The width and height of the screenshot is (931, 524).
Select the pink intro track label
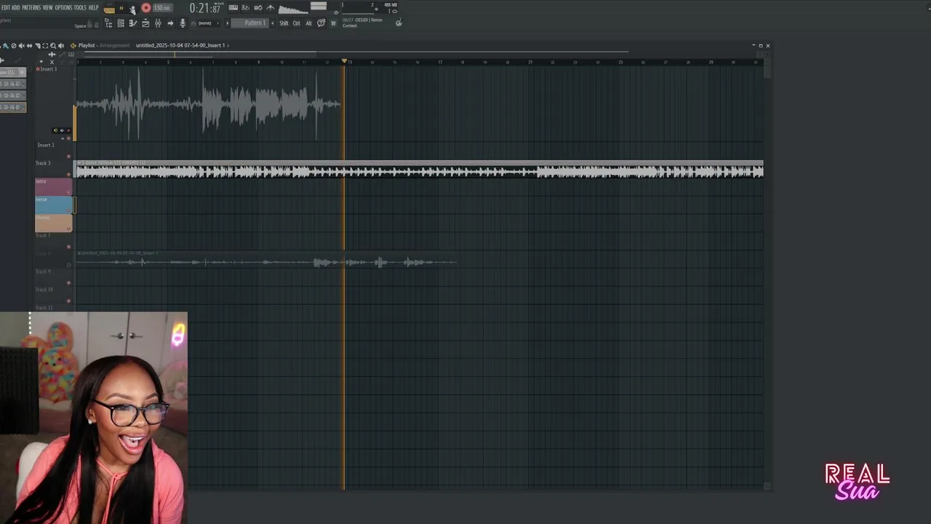point(53,187)
